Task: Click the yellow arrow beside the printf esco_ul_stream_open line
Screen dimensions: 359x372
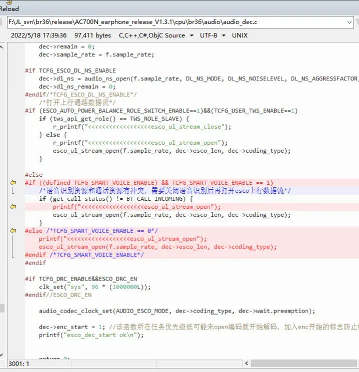Action: point(13,207)
